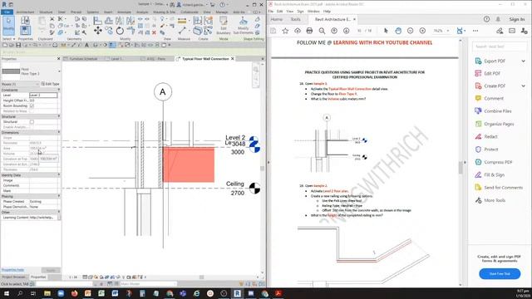Image resolution: width=532 pixels, height=299 pixels.
Task: Click the Properties help link
Action: 12,270
